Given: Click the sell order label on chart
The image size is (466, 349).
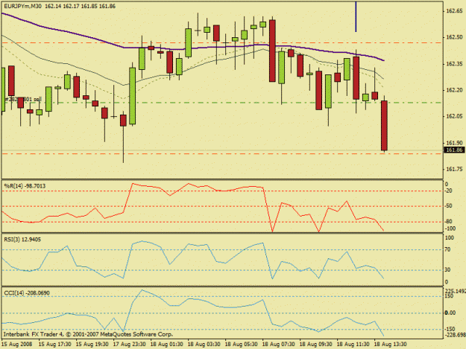Looking at the screenshot, I should tap(22, 99).
